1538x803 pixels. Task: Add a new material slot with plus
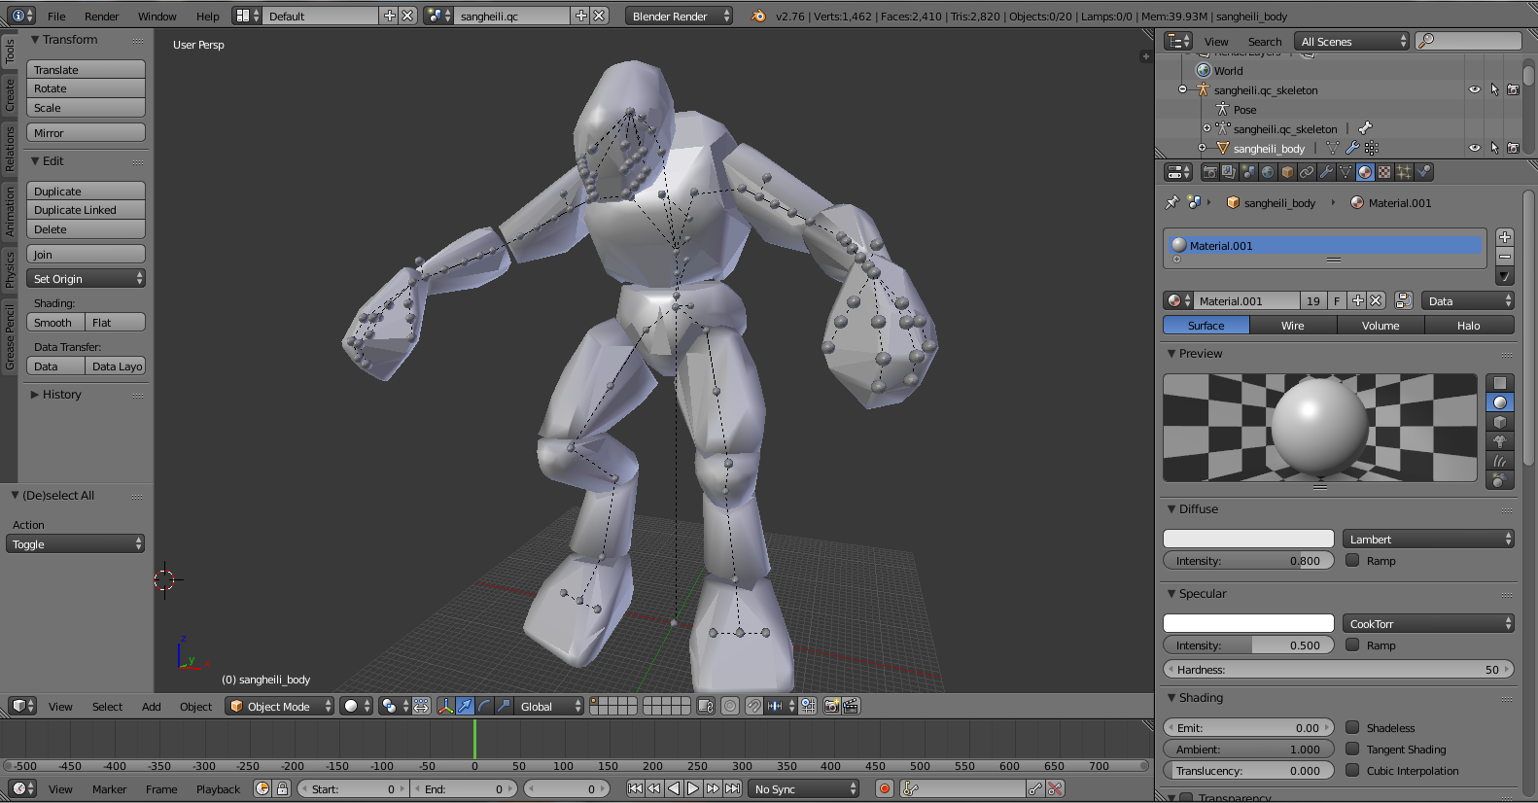point(1505,237)
